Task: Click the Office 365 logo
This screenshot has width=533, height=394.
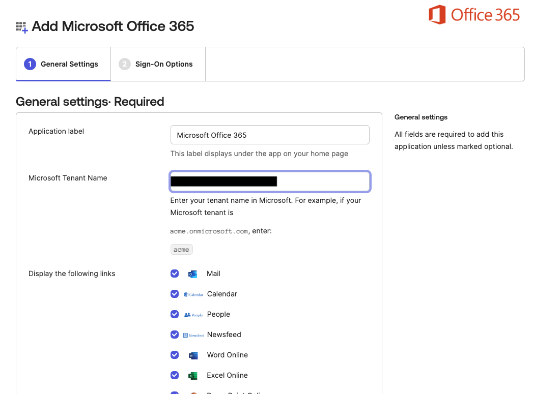Action: point(473,15)
